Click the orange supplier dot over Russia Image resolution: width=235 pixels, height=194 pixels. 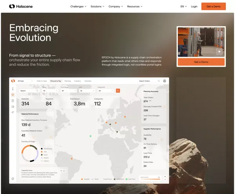pyautogui.click(x=125, y=117)
